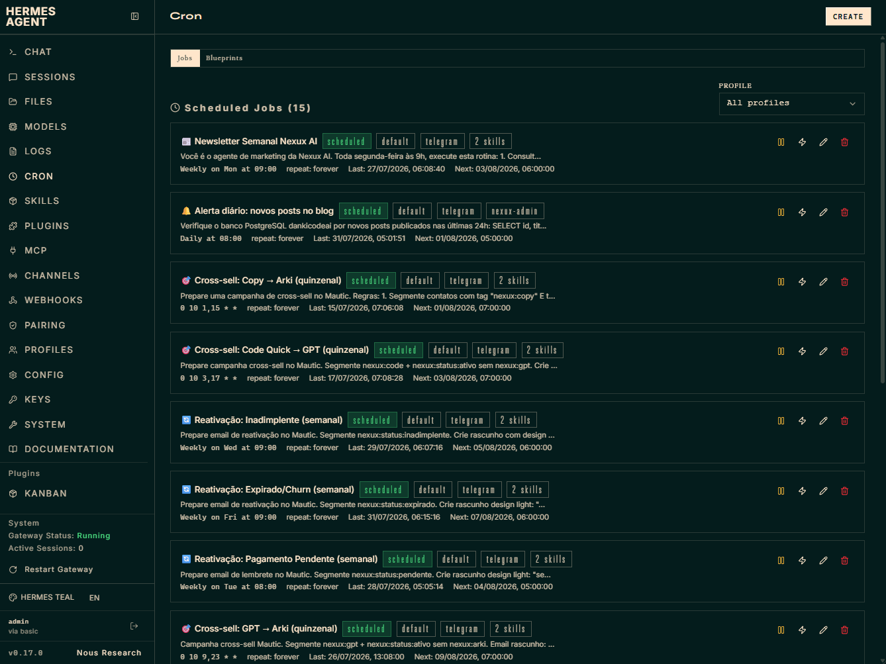Go to Profiles in the sidebar
The height and width of the screenshot is (664, 886).
coord(77,350)
